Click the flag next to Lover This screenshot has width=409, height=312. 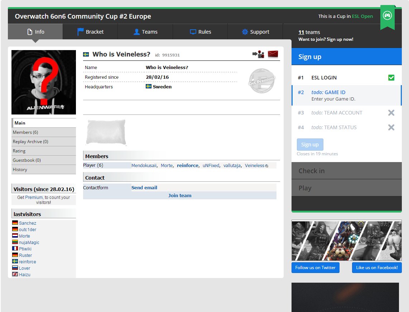point(15,268)
